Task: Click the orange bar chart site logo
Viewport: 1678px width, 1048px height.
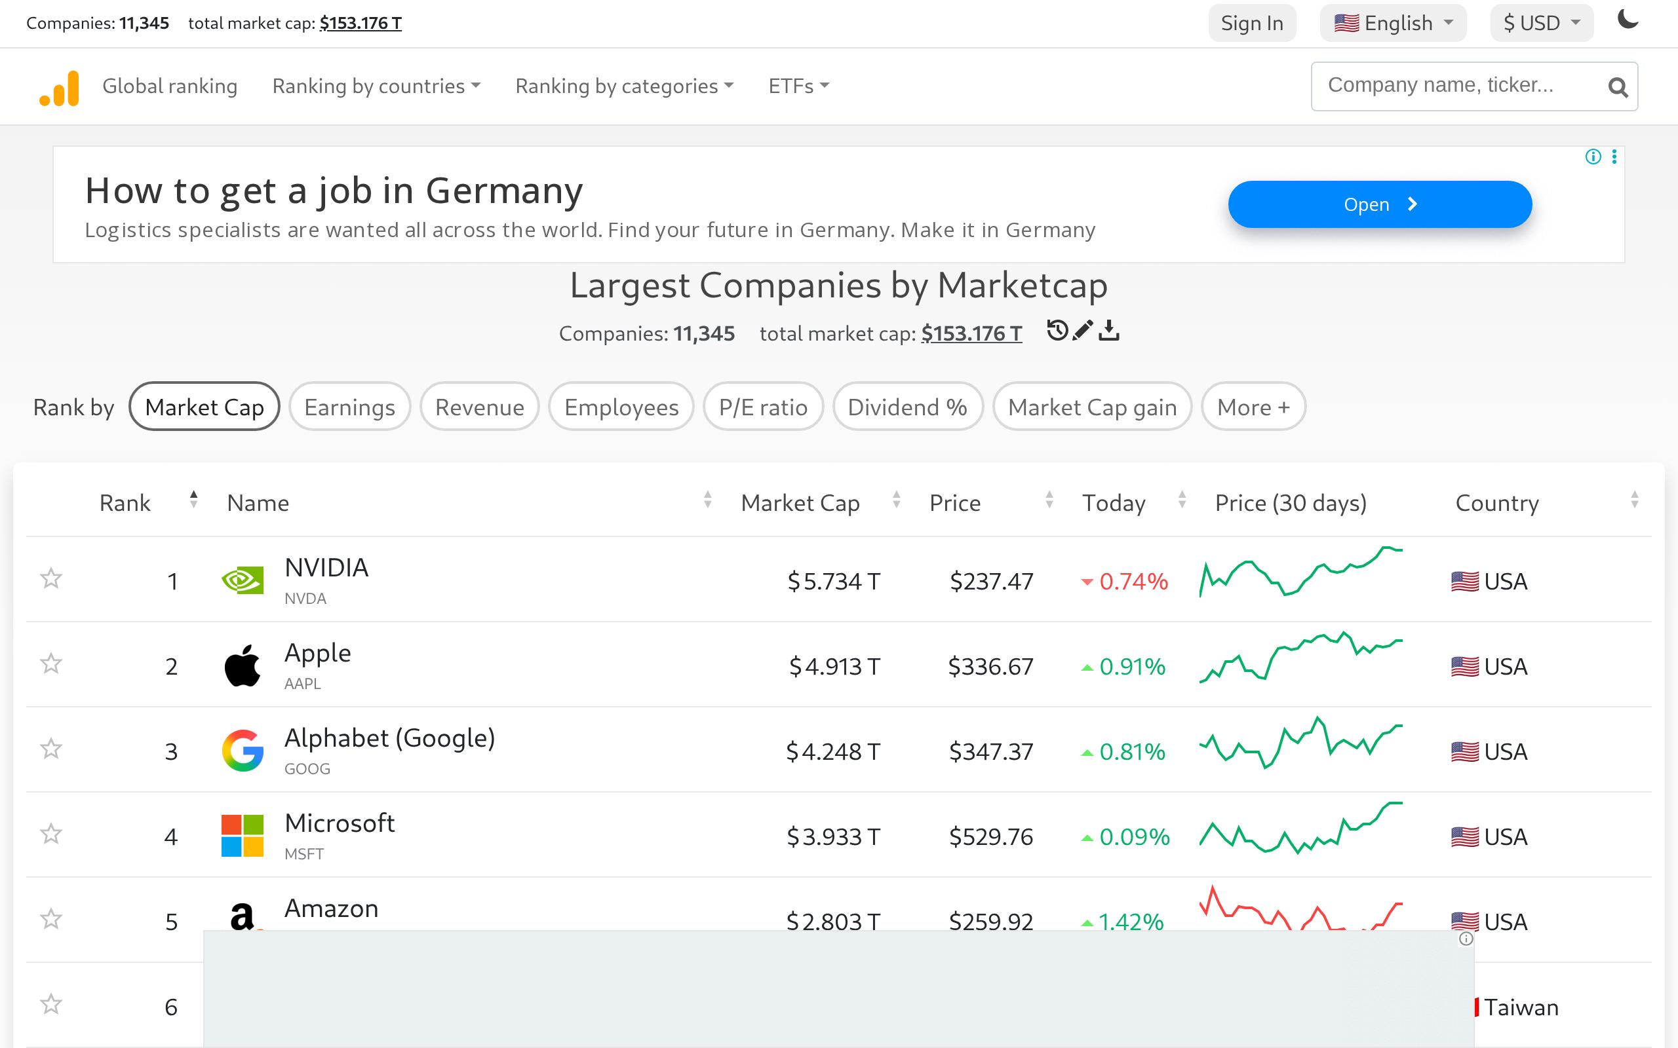Action: point(60,87)
